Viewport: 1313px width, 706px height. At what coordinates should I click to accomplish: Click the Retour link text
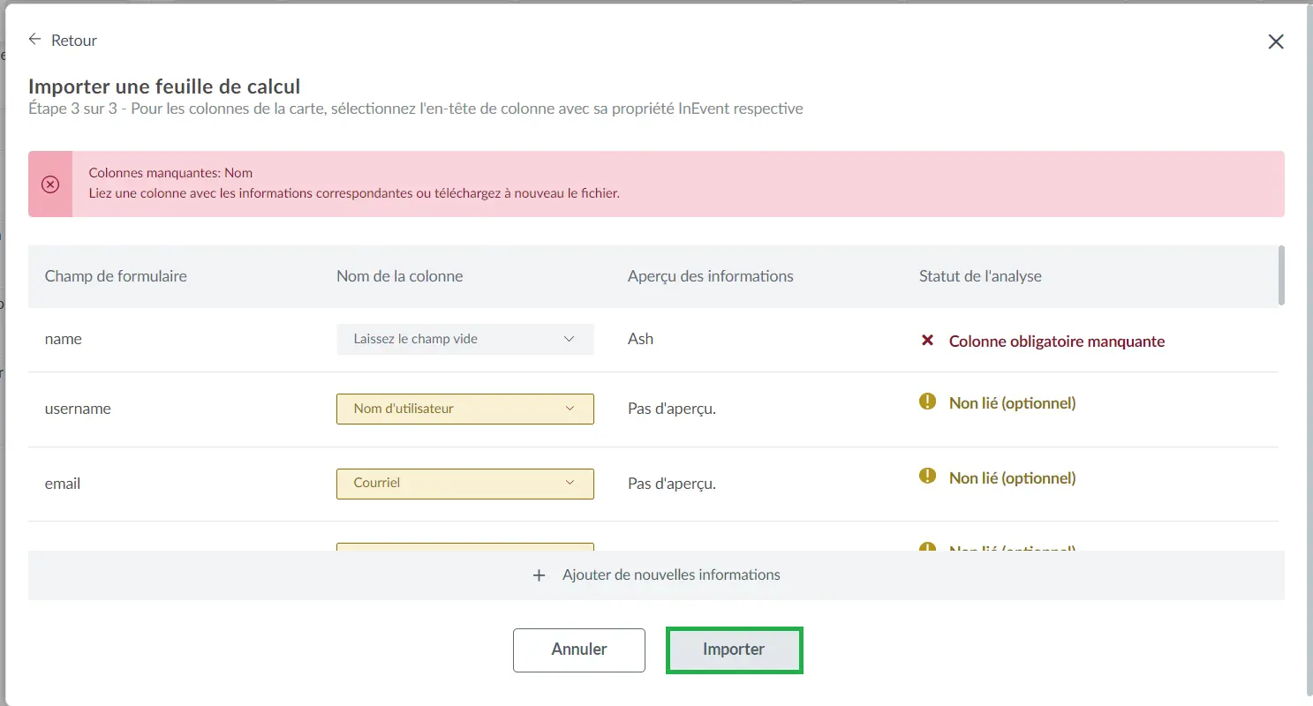[x=74, y=41]
